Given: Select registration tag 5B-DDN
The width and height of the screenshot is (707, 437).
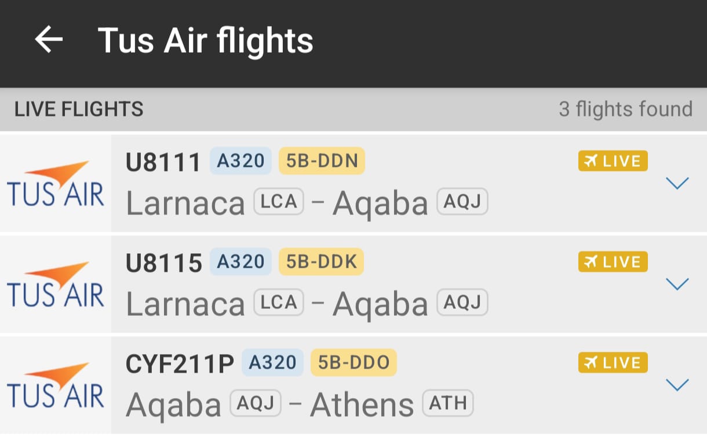Looking at the screenshot, I should click(x=322, y=161).
